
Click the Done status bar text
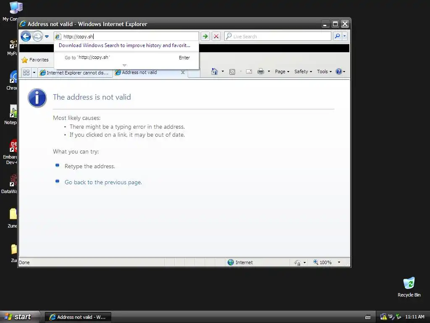click(24, 262)
